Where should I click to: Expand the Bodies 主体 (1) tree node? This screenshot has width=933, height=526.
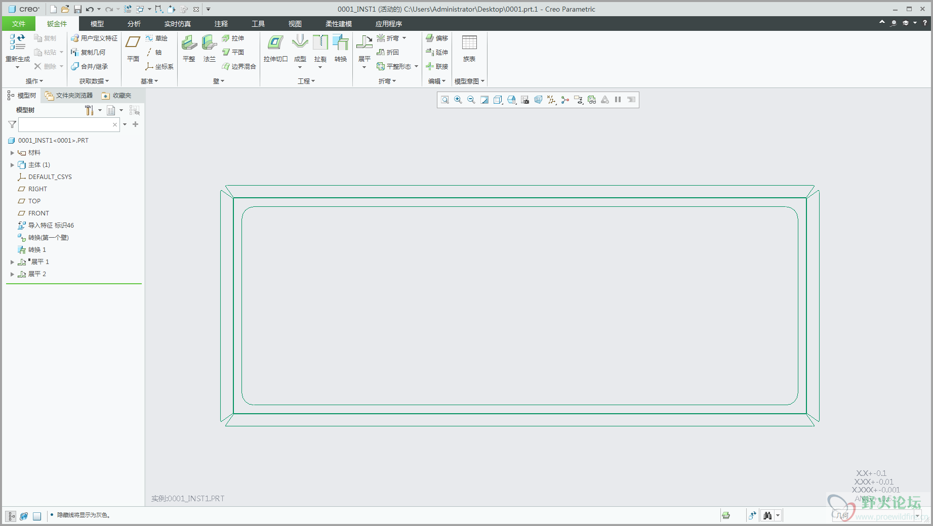12,165
